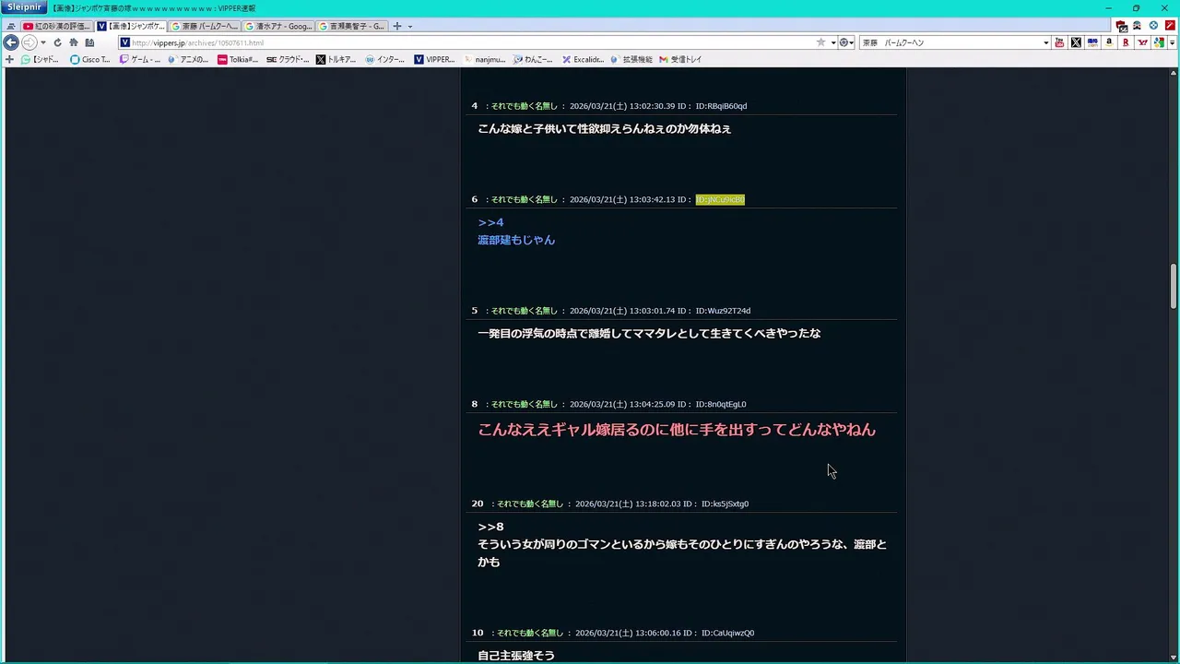This screenshot has height=664, width=1180.
Task: Open the 受信トレイ Gmail bookmark
Action: pyautogui.click(x=680, y=59)
